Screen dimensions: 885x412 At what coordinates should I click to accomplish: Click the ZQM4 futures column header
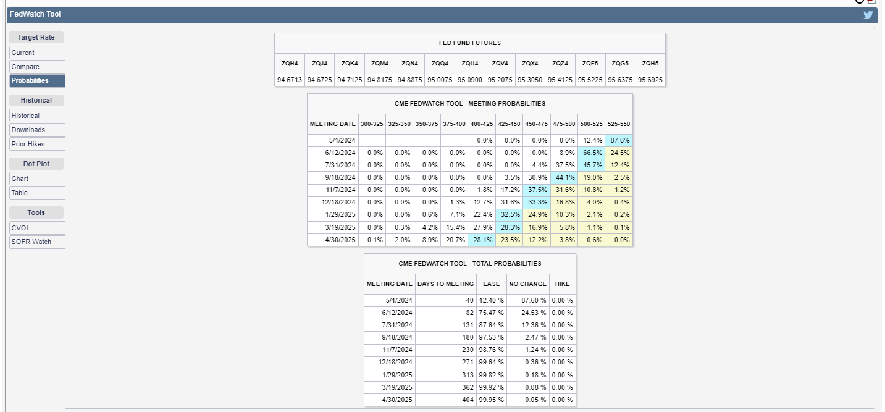[x=380, y=64]
